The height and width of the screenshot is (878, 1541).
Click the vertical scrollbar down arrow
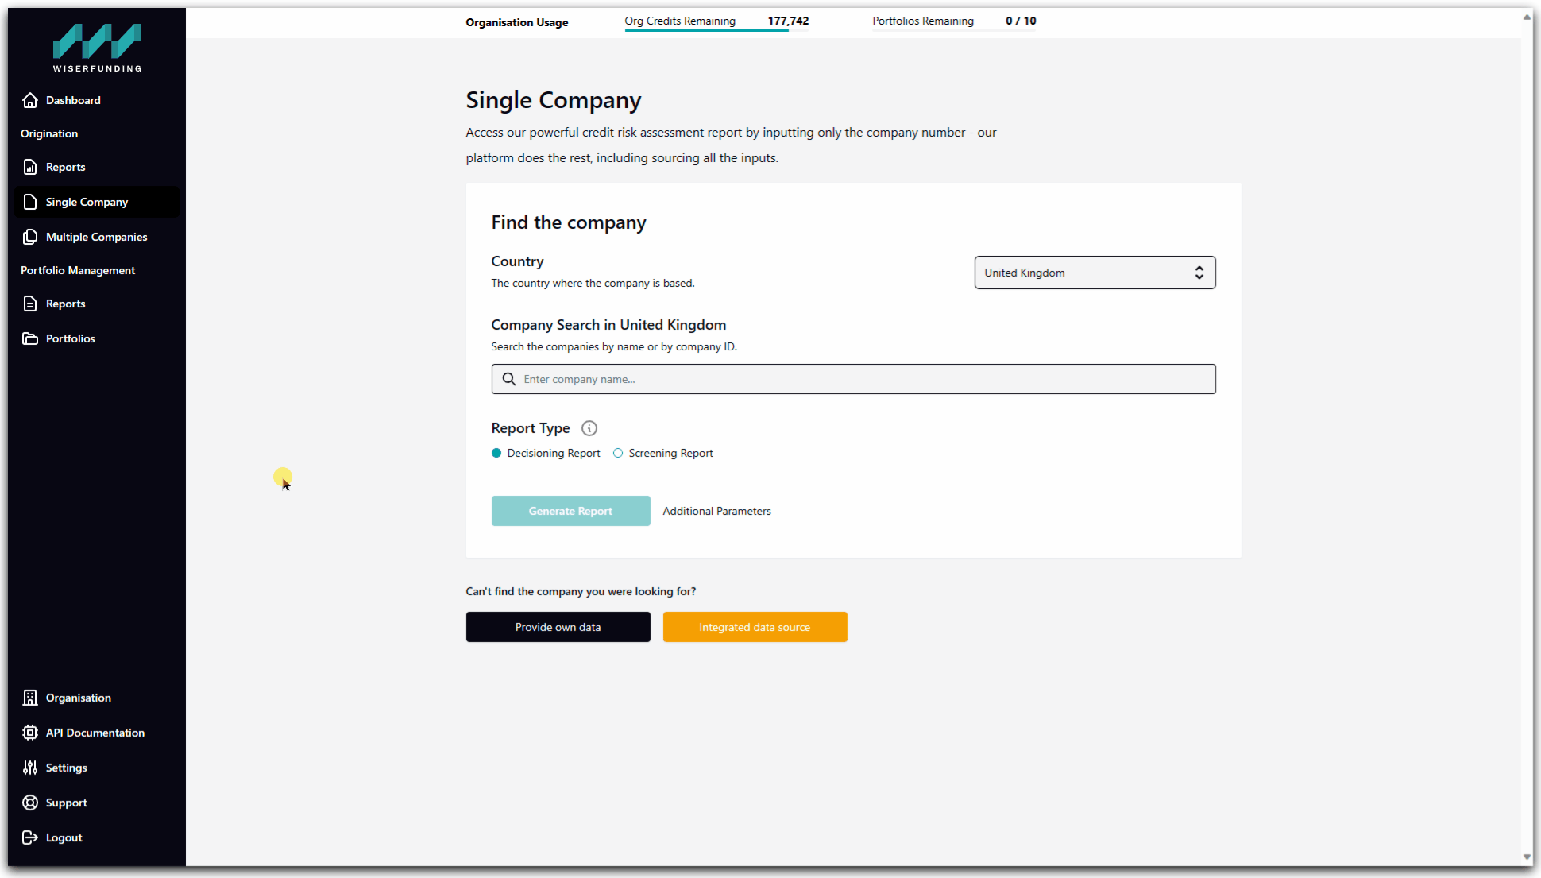(1527, 857)
